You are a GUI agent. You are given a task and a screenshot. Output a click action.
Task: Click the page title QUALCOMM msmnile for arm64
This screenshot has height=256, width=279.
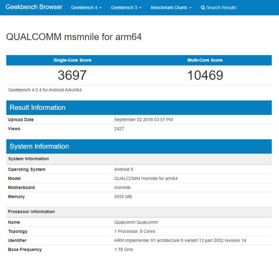click(x=74, y=37)
